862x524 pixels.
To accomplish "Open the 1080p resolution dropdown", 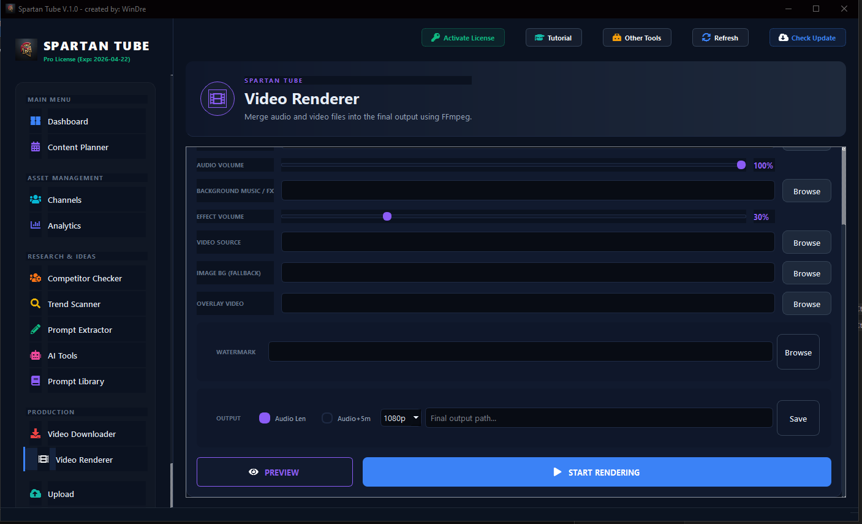I will [x=401, y=417].
